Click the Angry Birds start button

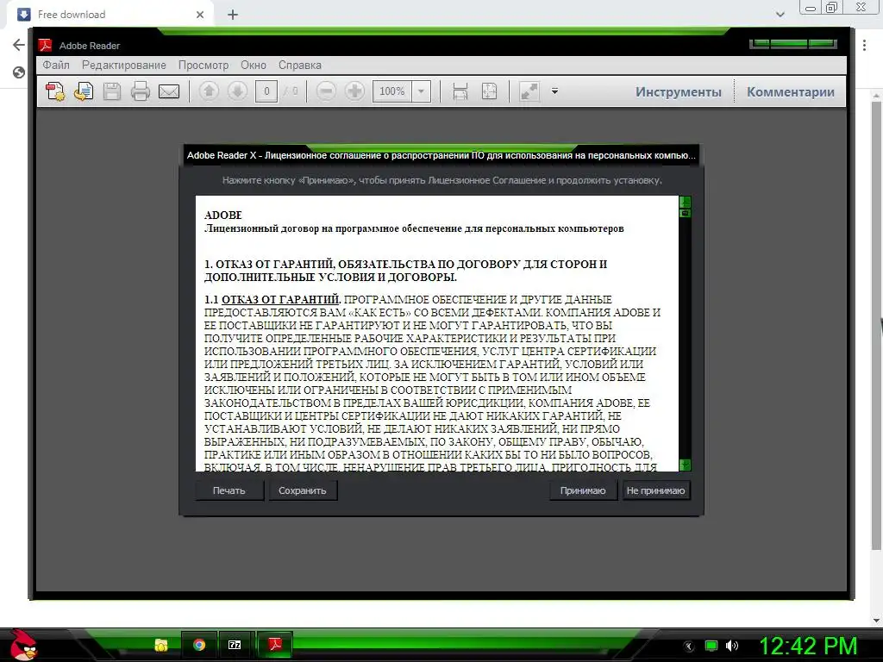point(22,645)
